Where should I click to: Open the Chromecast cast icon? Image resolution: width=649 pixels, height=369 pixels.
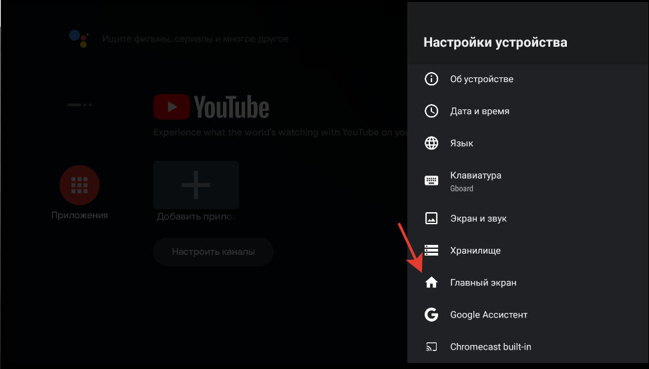pos(431,347)
